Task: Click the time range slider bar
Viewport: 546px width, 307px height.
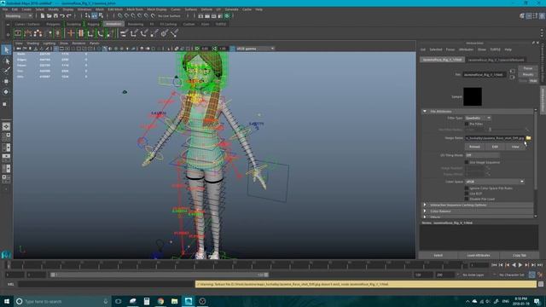Action: pos(160,275)
